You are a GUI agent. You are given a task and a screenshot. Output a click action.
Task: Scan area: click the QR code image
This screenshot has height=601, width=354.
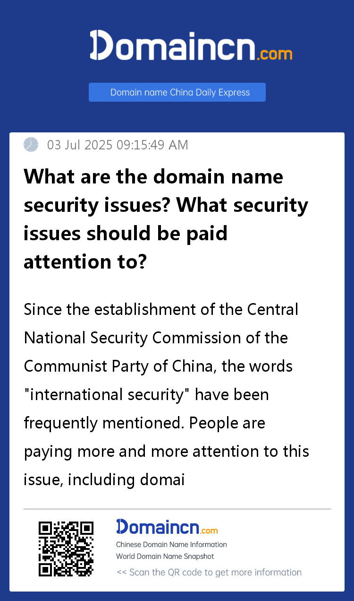[66, 549]
